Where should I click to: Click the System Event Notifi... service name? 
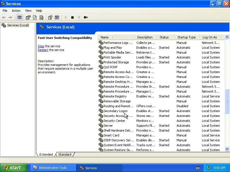click(119, 145)
